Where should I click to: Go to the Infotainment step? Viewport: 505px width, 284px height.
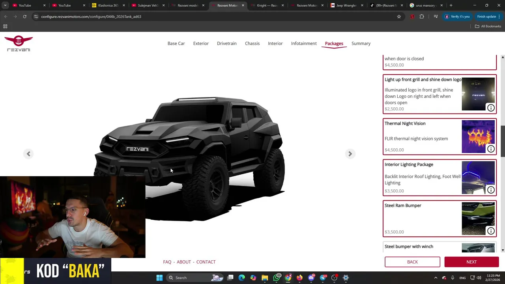click(304, 43)
